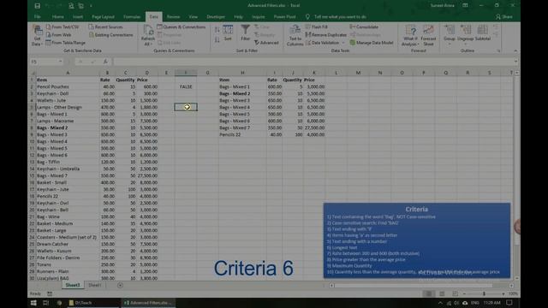The height and width of the screenshot is (308, 548).
Task: Open Ribbon Display Options in title bar
Action: coord(465,6)
